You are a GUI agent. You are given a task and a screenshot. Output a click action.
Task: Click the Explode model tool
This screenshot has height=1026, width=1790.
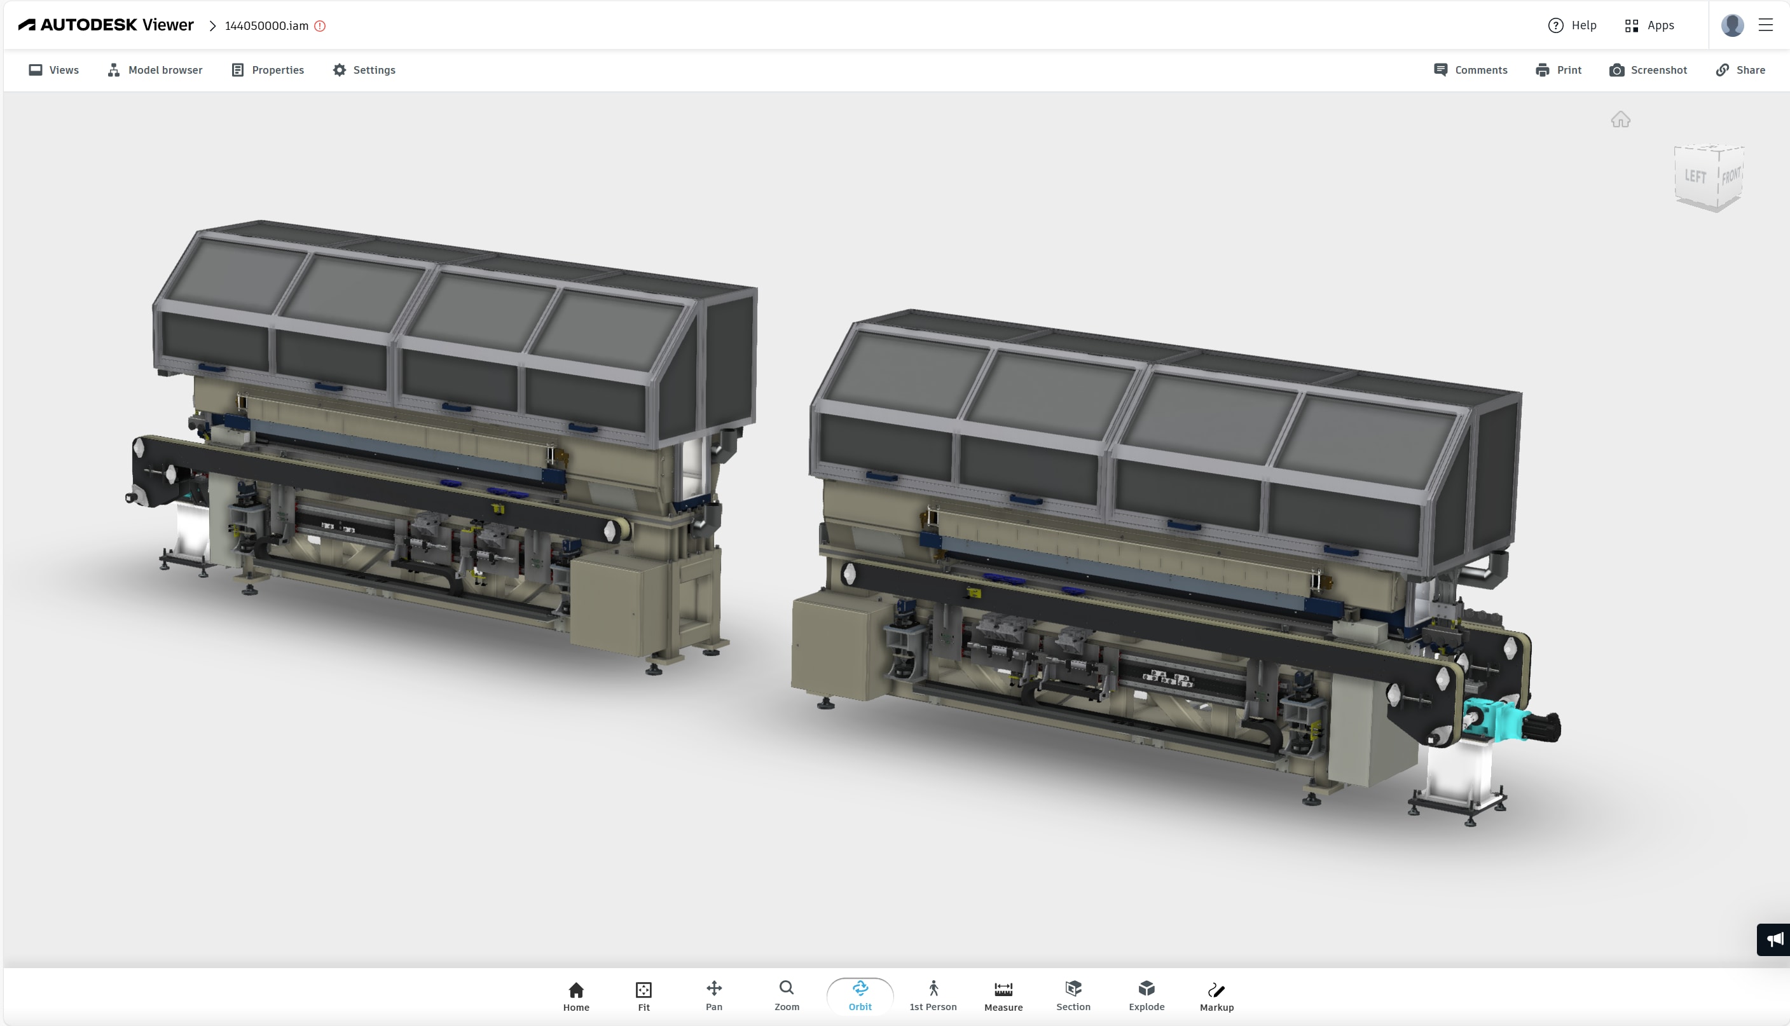1146,995
